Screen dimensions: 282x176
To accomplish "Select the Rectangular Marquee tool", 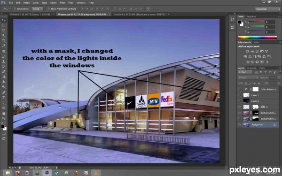I will tap(4, 25).
